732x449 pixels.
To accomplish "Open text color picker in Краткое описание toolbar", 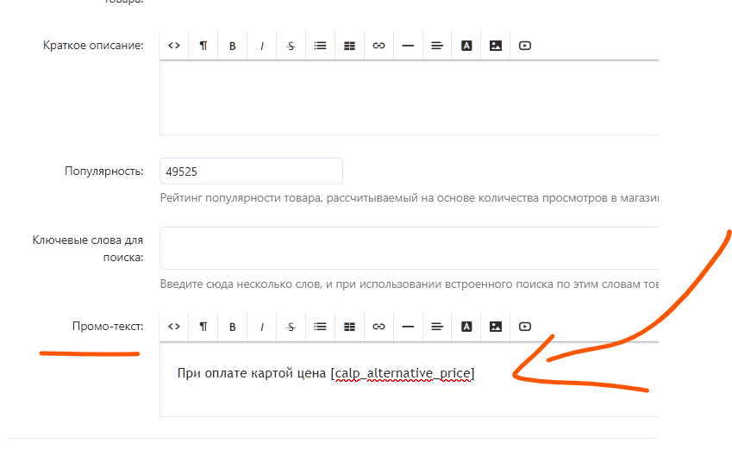I will [466, 46].
